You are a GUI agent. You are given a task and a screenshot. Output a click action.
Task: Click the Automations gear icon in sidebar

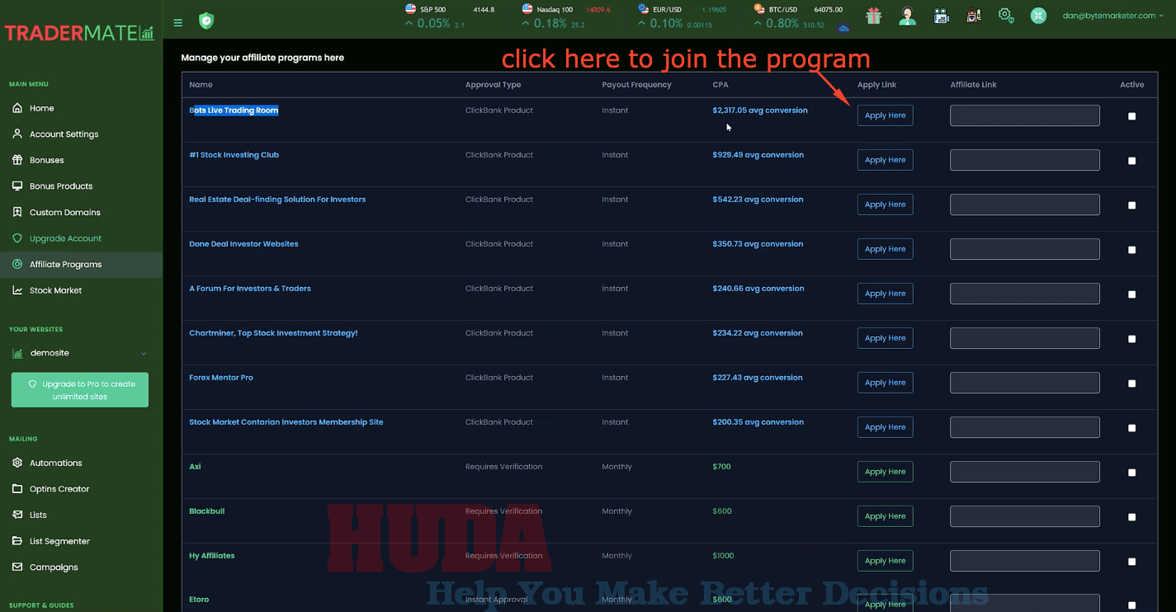pos(17,463)
